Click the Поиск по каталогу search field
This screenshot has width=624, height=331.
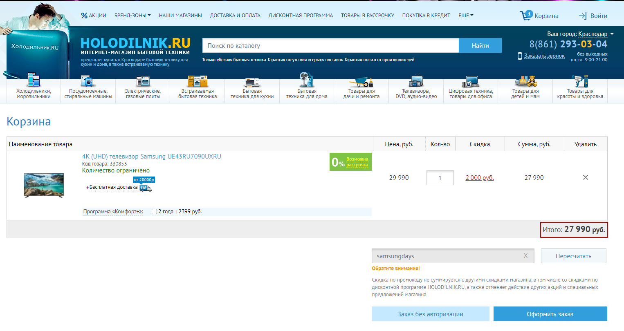pyautogui.click(x=330, y=46)
